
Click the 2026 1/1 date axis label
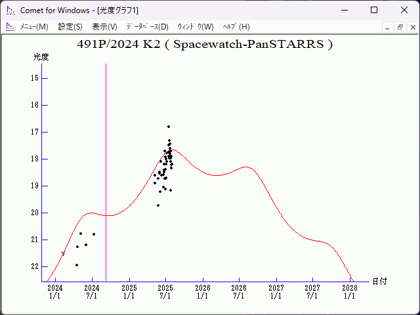point(203,292)
